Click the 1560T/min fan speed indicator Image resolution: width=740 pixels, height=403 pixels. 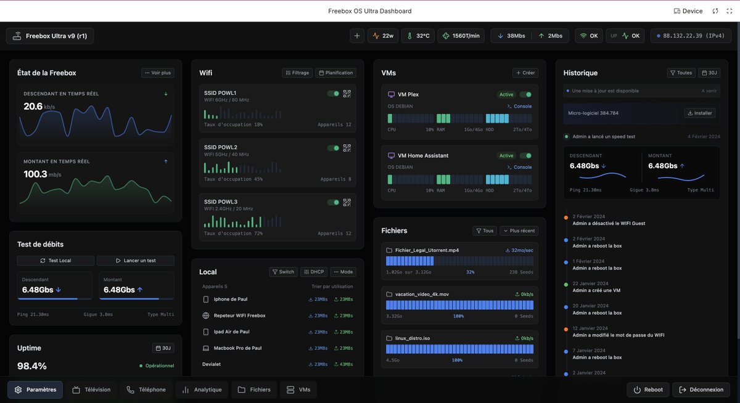tap(462, 36)
